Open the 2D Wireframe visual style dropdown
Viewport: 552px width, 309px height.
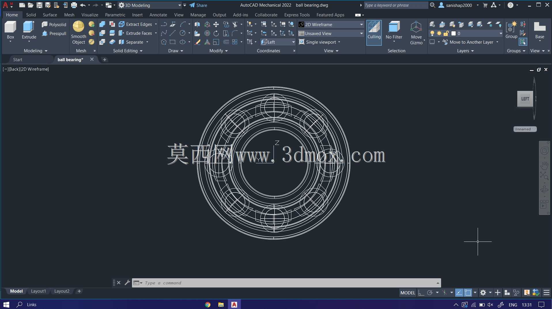click(x=331, y=24)
